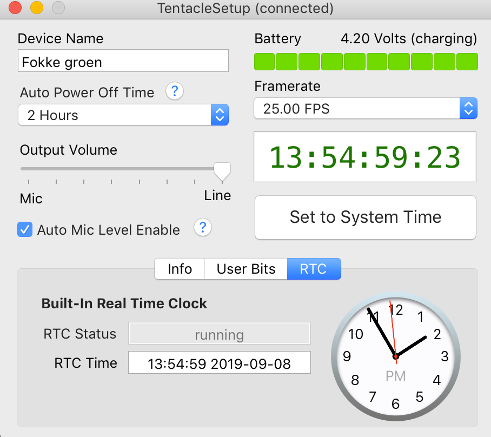Select the RTC tab
Screen dimensions: 491x437
pyautogui.click(x=314, y=269)
